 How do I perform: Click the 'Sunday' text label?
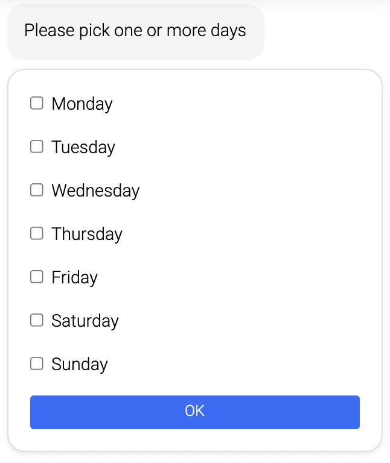point(80,364)
